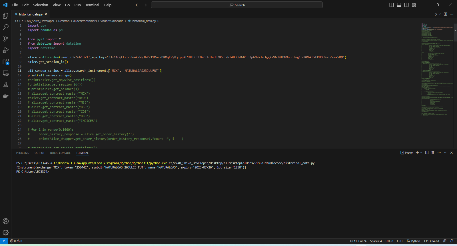Screen dimensions: 457x246
Task: Toggle the bottom panel
Action: 399,5
